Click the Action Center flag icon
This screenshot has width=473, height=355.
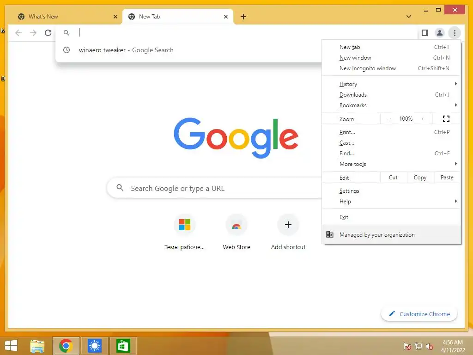pyautogui.click(x=407, y=346)
